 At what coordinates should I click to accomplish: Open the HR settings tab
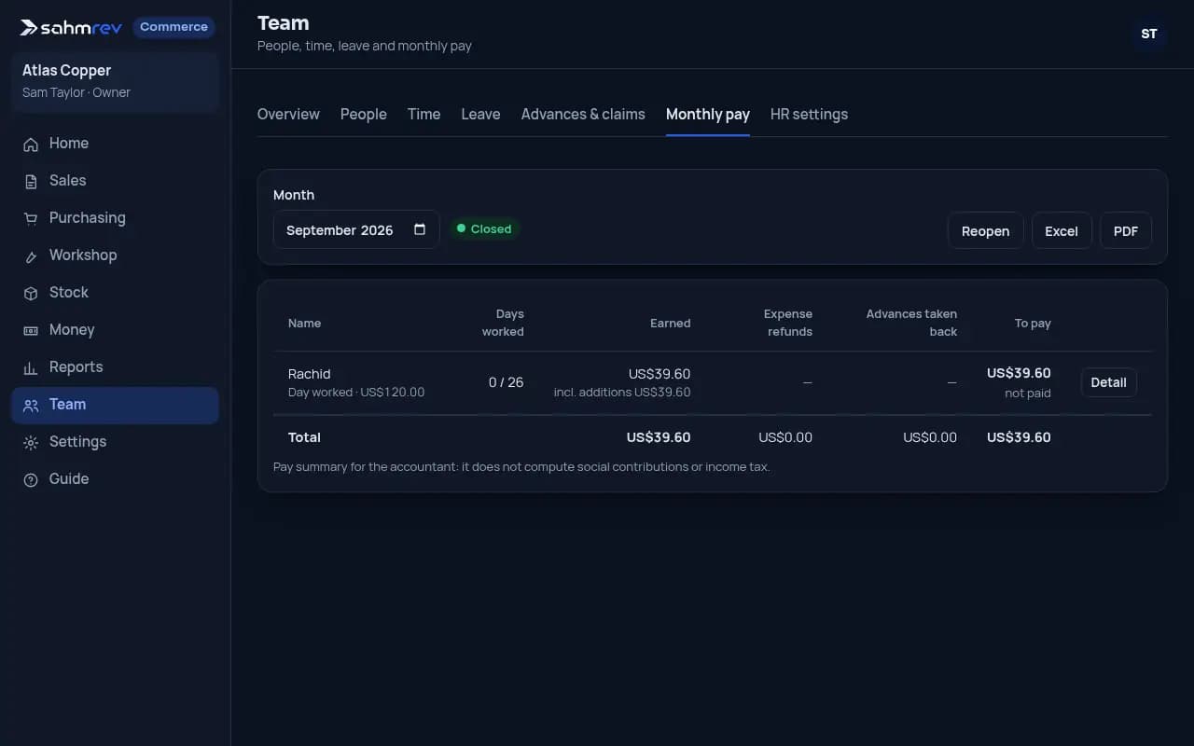[x=809, y=114]
